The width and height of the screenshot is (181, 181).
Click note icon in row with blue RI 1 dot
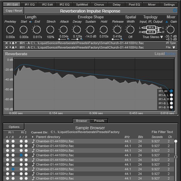point(33,169)
